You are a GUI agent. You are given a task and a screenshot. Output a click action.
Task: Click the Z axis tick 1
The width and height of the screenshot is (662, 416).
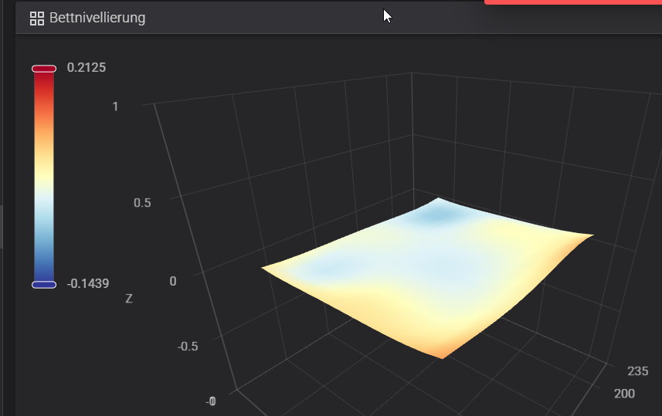(115, 107)
